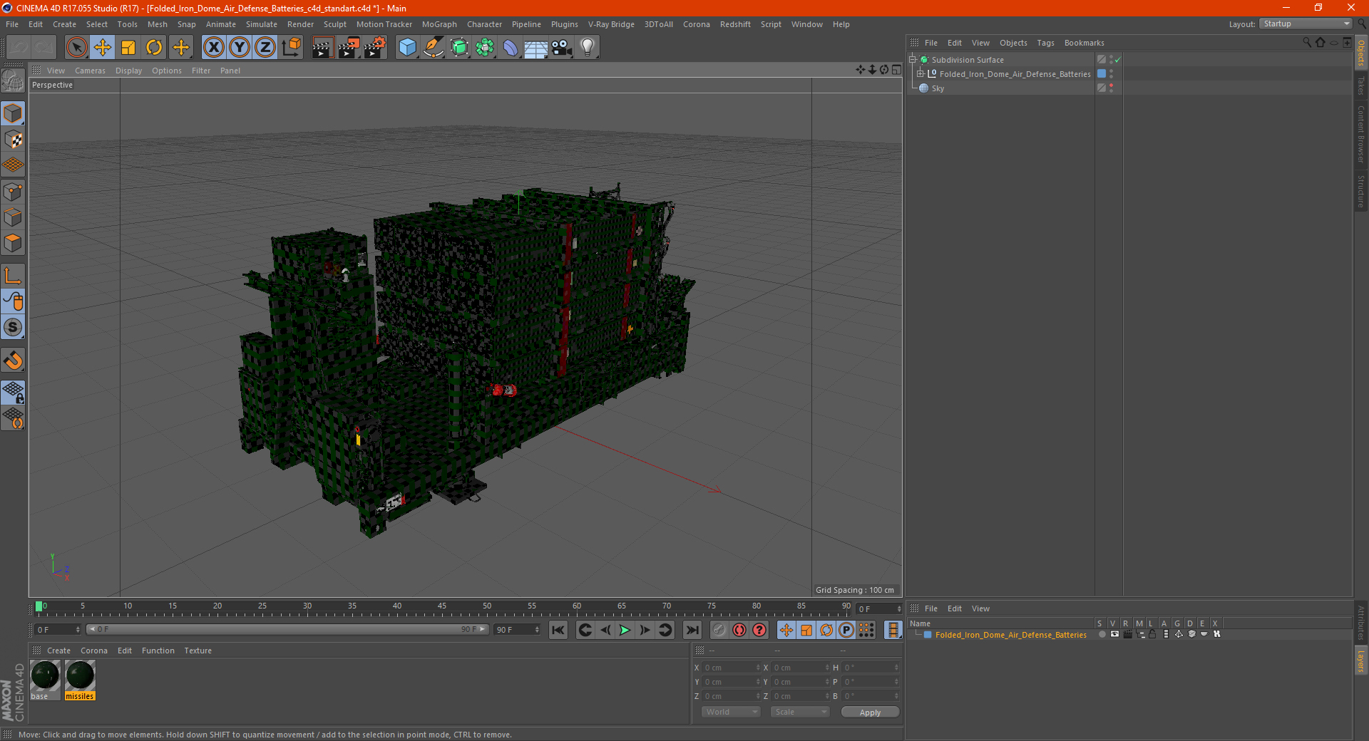
Task: Toggle the Coordinate System world/object button
Action: pos(291,48)
